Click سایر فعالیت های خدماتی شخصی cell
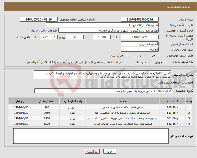Image resolution: width=197 pixels, height=158 pixels. pyautogui.click(x=122, y=107)
